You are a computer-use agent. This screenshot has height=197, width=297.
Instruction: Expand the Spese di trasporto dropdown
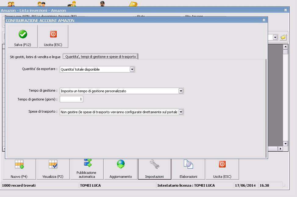pos(181,112)
